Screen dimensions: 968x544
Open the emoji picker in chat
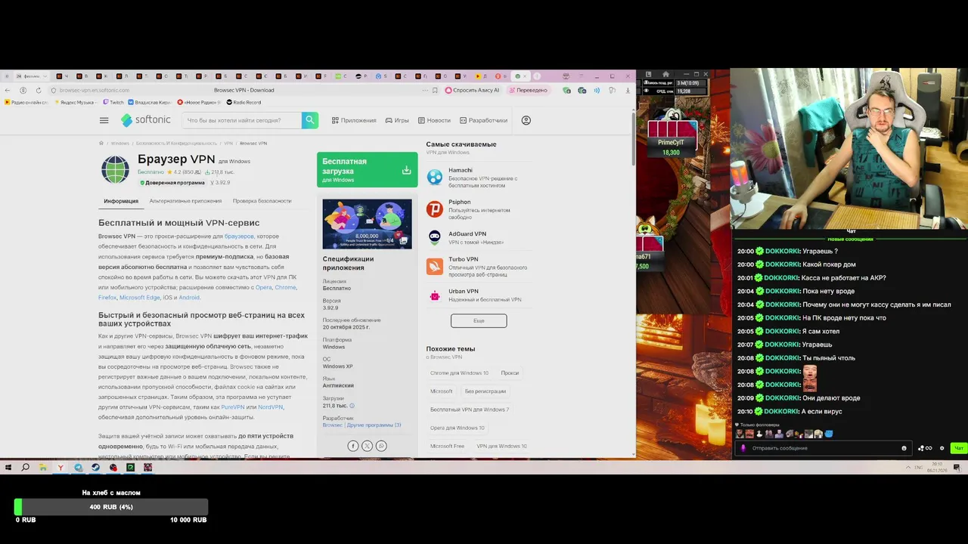pos(904,448)
